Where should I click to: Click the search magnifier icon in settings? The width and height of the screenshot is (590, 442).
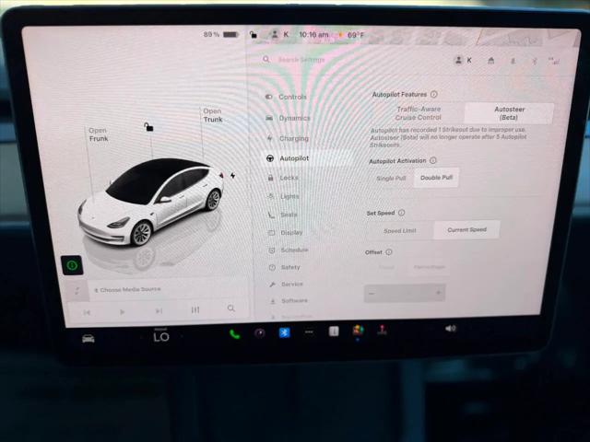pos(266,59)
